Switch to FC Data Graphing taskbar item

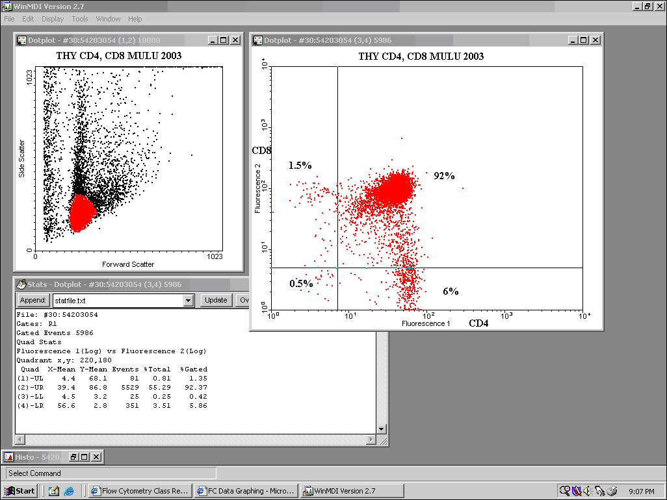245,491
